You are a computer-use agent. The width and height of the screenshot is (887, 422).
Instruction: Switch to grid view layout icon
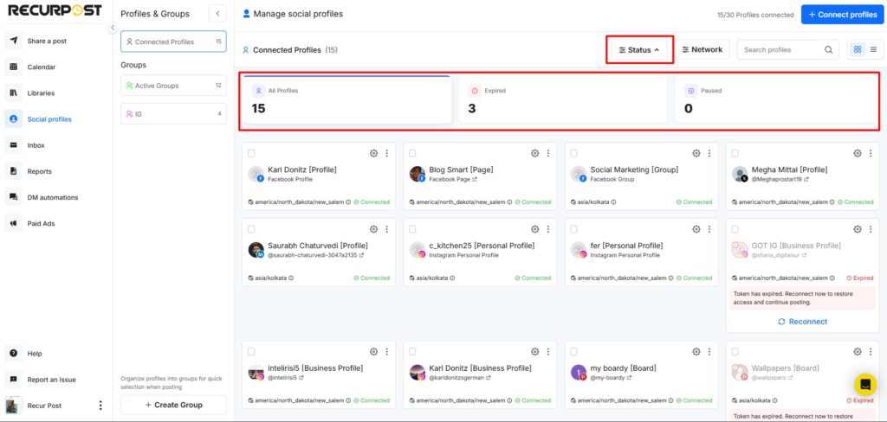tap(858, 49)
